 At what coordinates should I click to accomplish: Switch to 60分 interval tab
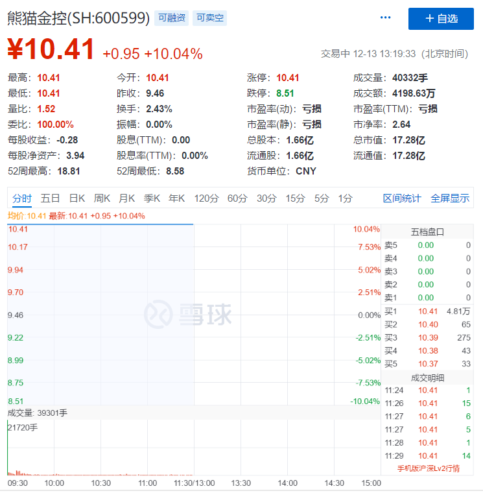pos(237,198)
